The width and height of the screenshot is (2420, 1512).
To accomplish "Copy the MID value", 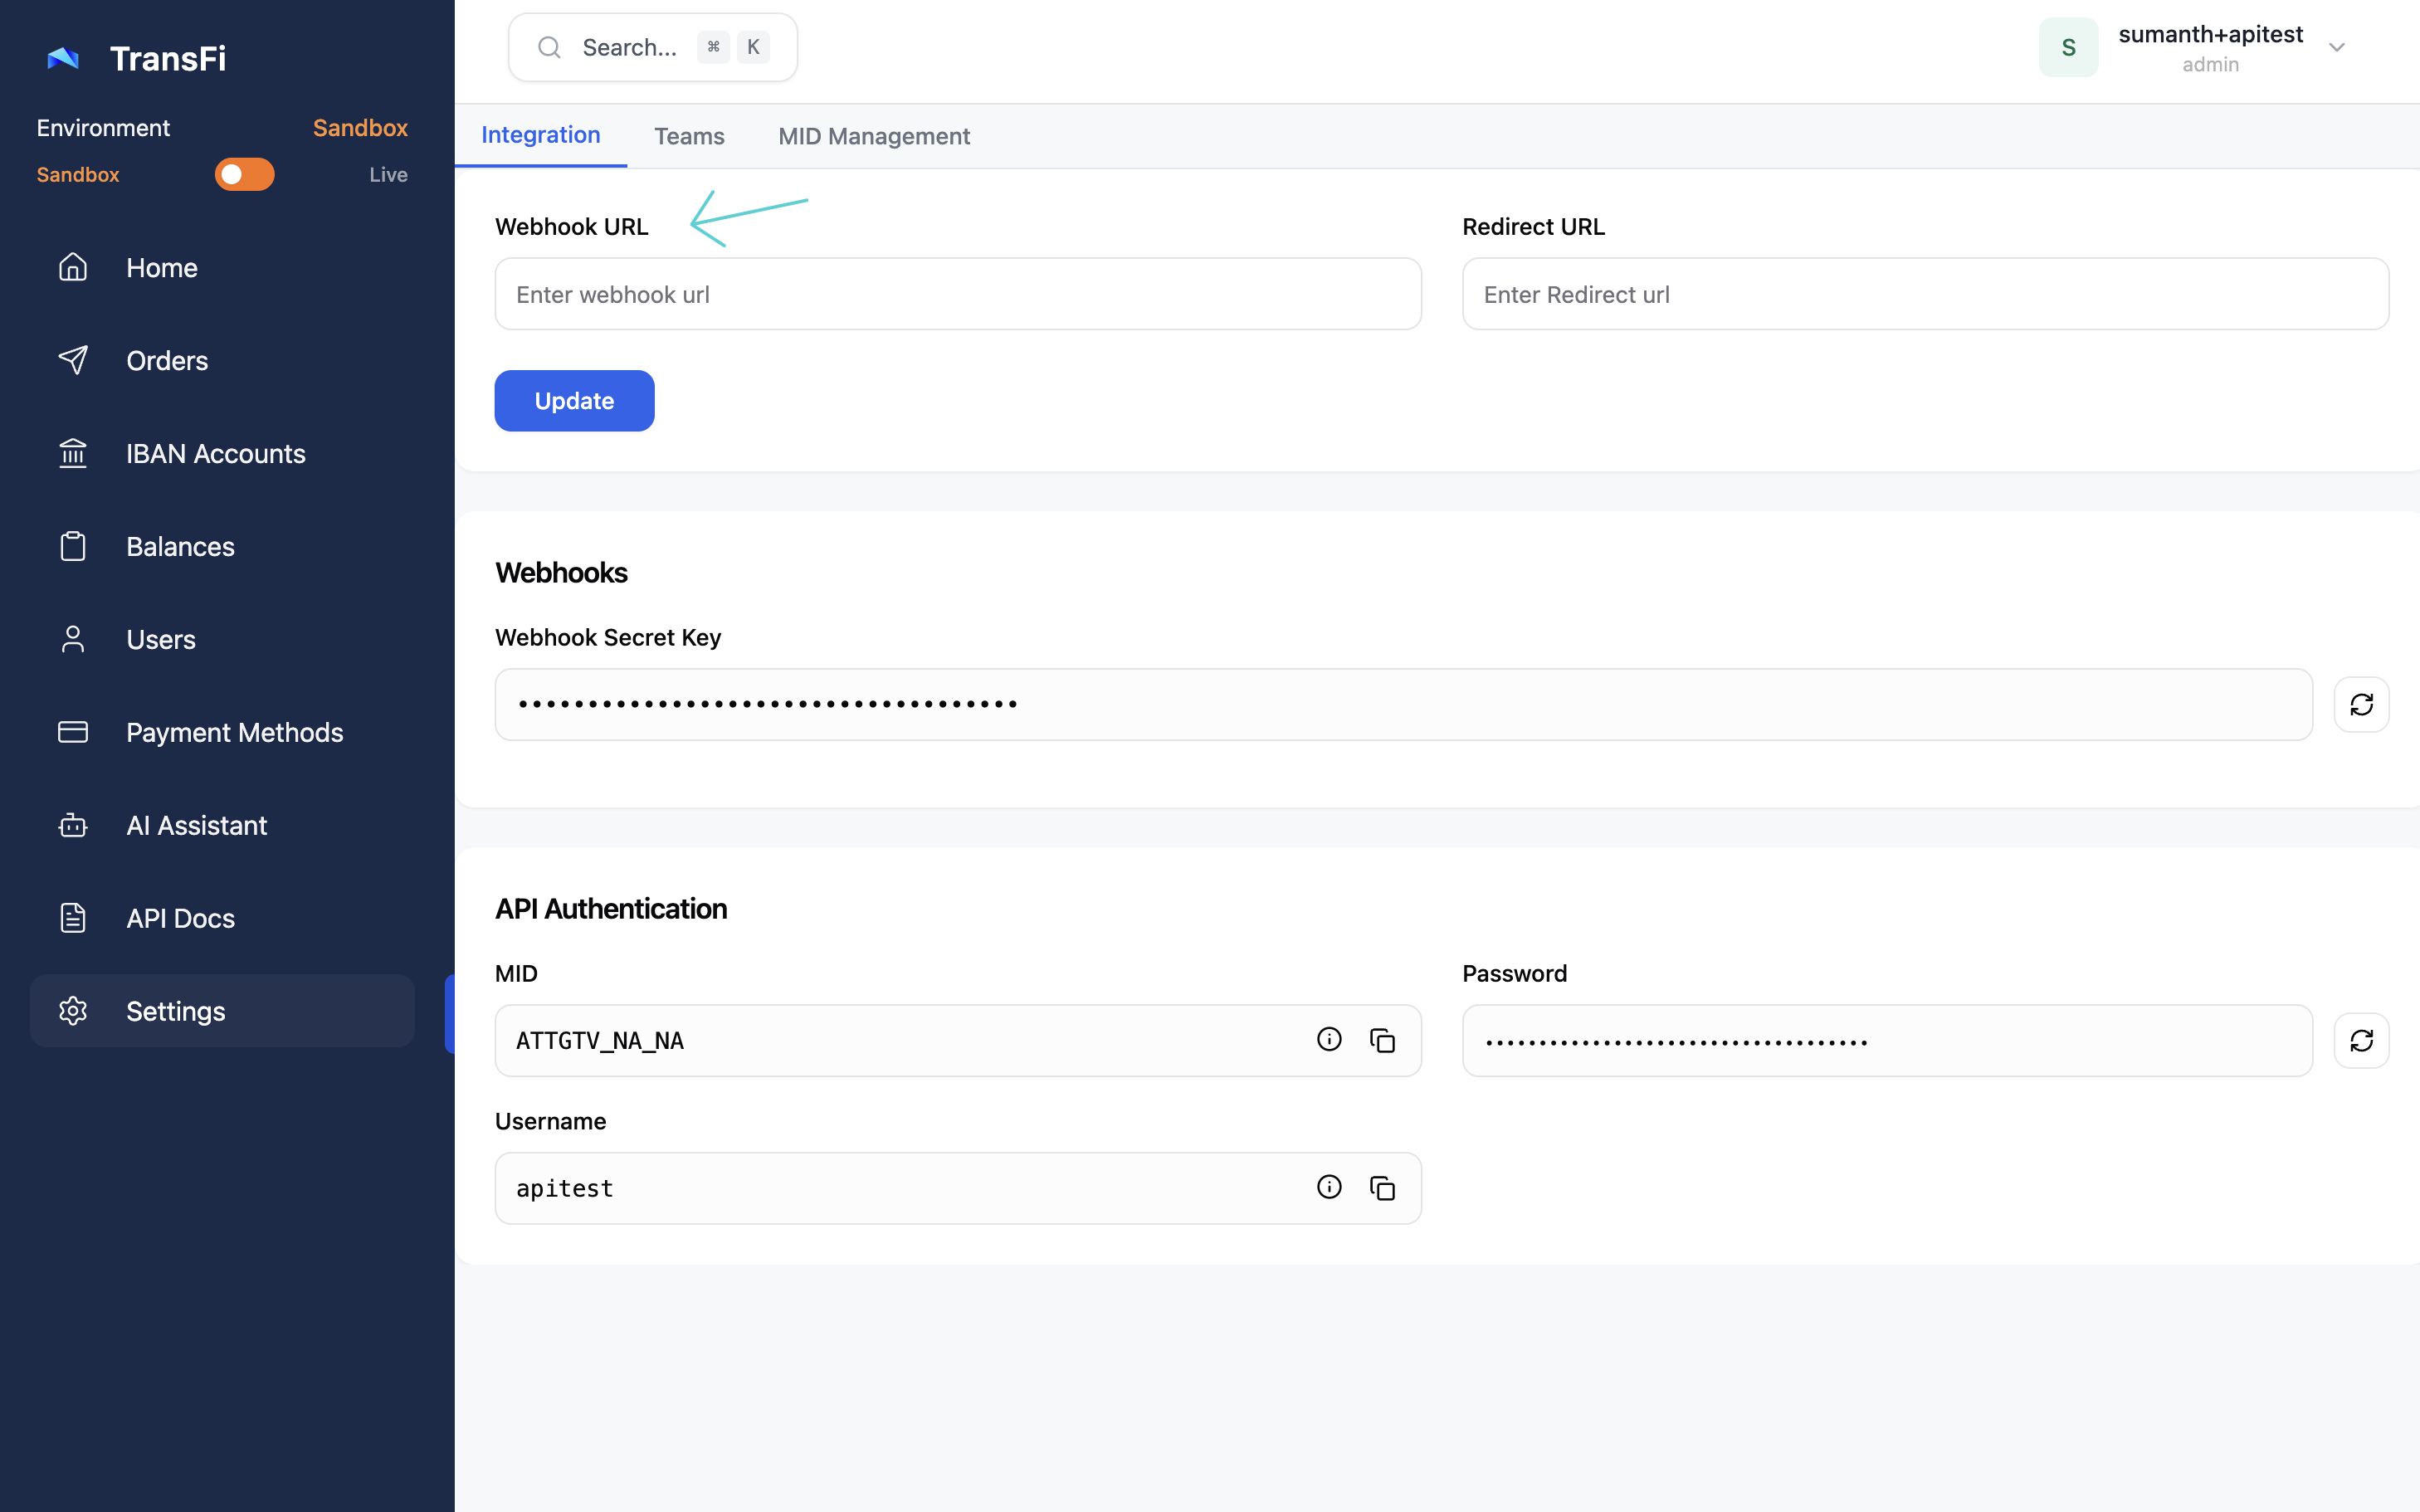I will coord(1382,1041).
